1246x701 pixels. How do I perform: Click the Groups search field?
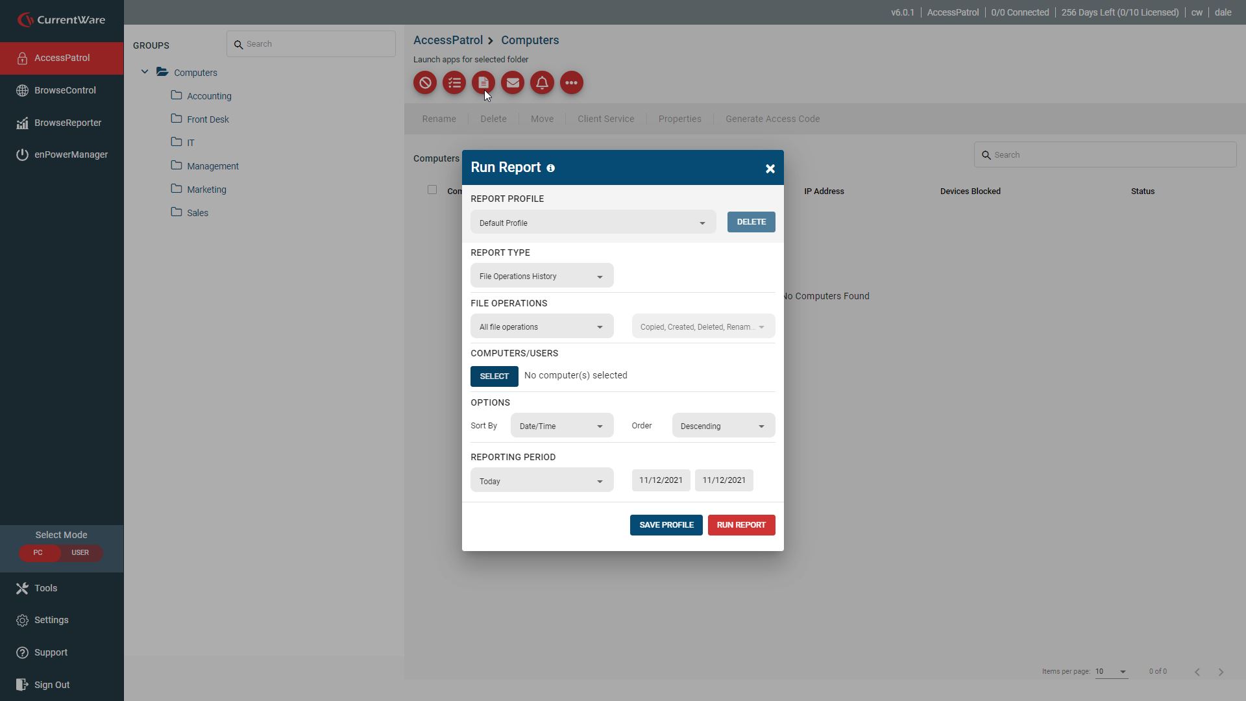click(x=311, y=44)
